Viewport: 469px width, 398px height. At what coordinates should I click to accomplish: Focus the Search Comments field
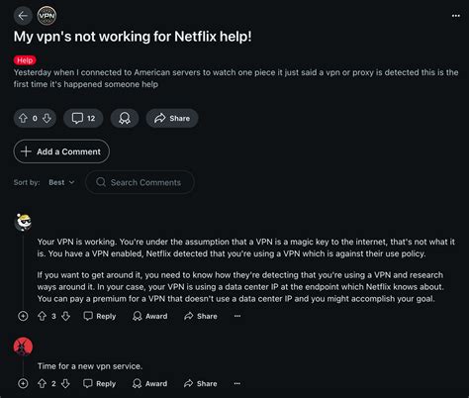[x=140, y=182]
